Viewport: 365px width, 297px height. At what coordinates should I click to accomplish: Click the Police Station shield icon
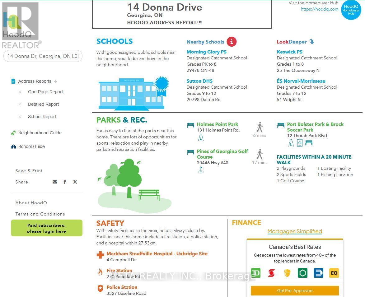100,288
